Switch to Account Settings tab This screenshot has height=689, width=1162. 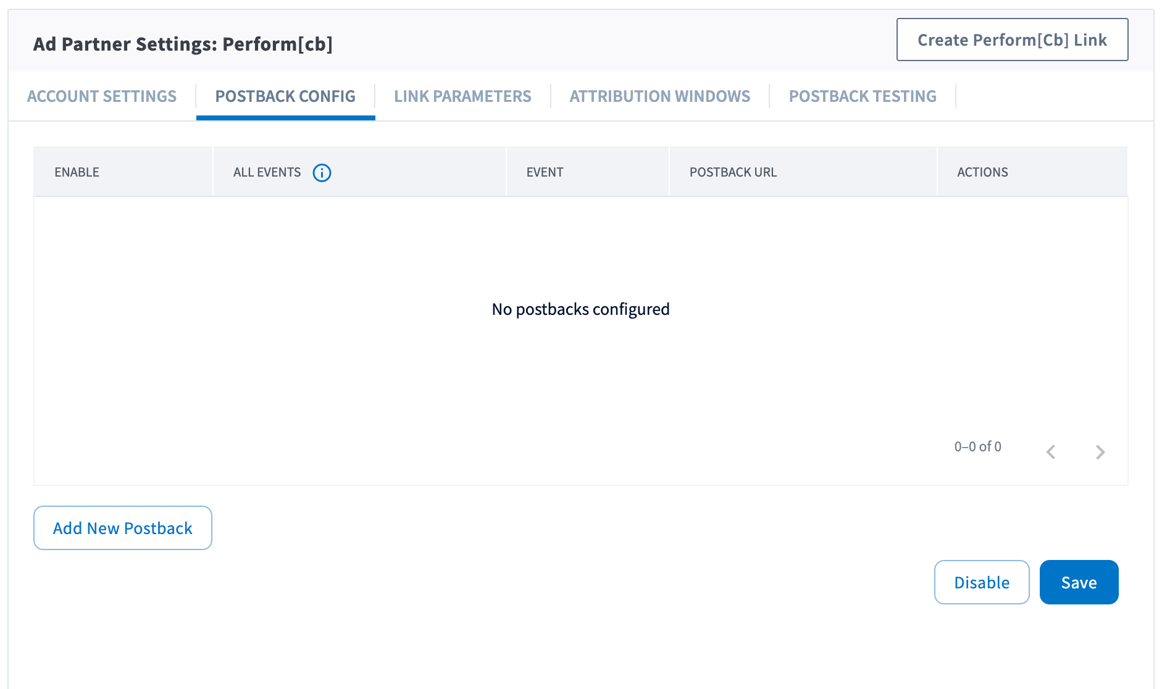pyautogui.click(x=102, y=96)
